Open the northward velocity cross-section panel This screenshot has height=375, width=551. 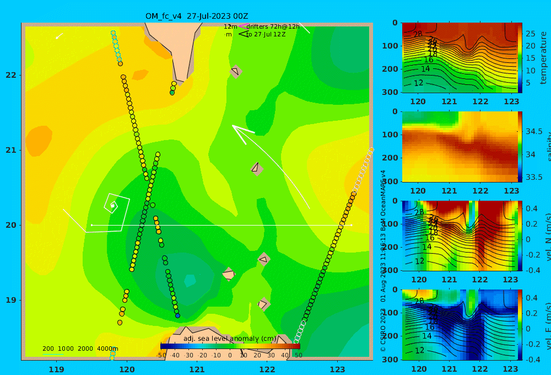460,235
